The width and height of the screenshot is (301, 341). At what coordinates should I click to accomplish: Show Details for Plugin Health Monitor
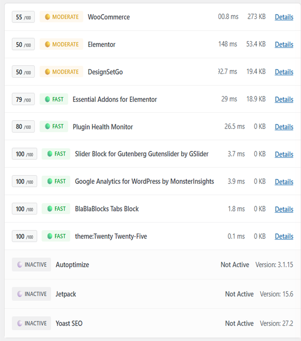point(284,127)
